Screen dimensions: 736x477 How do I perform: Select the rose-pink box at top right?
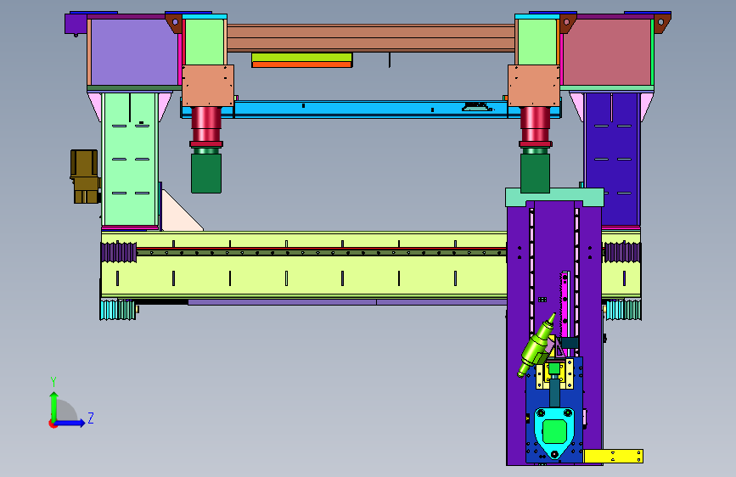pyautogui.click(x=606, y=52)
